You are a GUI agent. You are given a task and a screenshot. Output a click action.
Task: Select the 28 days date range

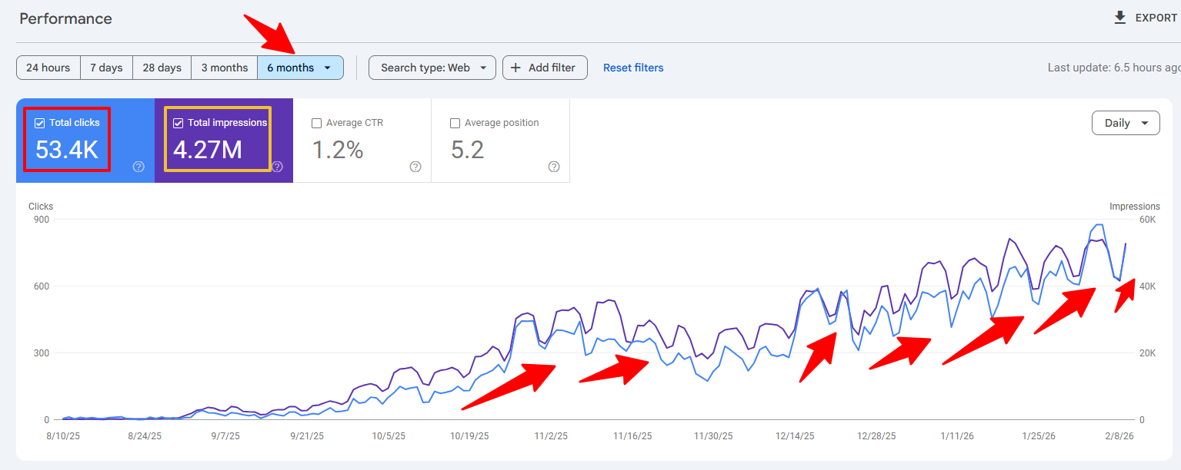click(162, 68)
